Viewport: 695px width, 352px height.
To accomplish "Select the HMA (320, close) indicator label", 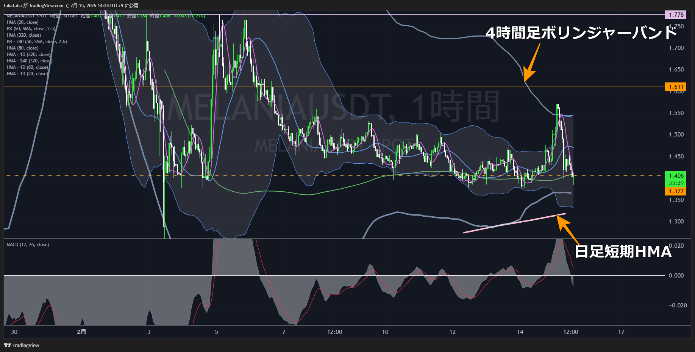I will point(23,35).
